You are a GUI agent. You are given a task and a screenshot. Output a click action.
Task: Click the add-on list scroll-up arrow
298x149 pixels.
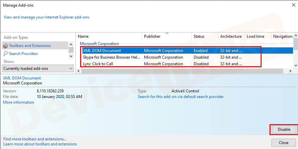(296, 35)
